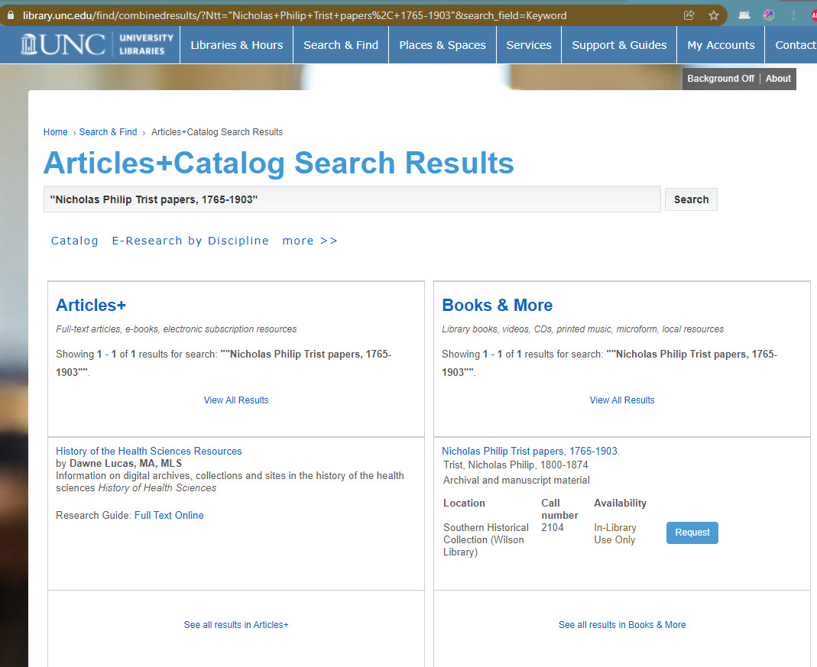This screenshot has height=667, width=817.
Task: Bookmark this page with the star icon
Action: click(x=714, y=15)
